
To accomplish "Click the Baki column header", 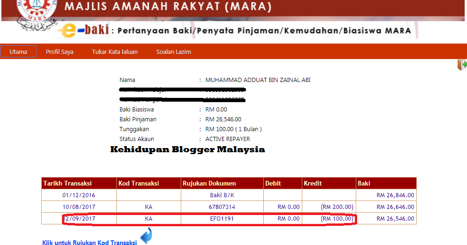I will tap(386, 183).
